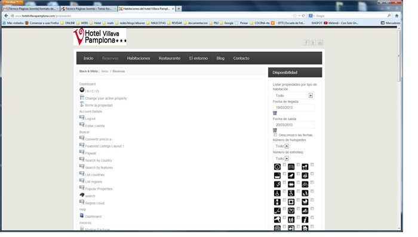Click the globe icon beside INICIO
The height and width of the screenshot is (237, 418).
(x=82, y=90)
